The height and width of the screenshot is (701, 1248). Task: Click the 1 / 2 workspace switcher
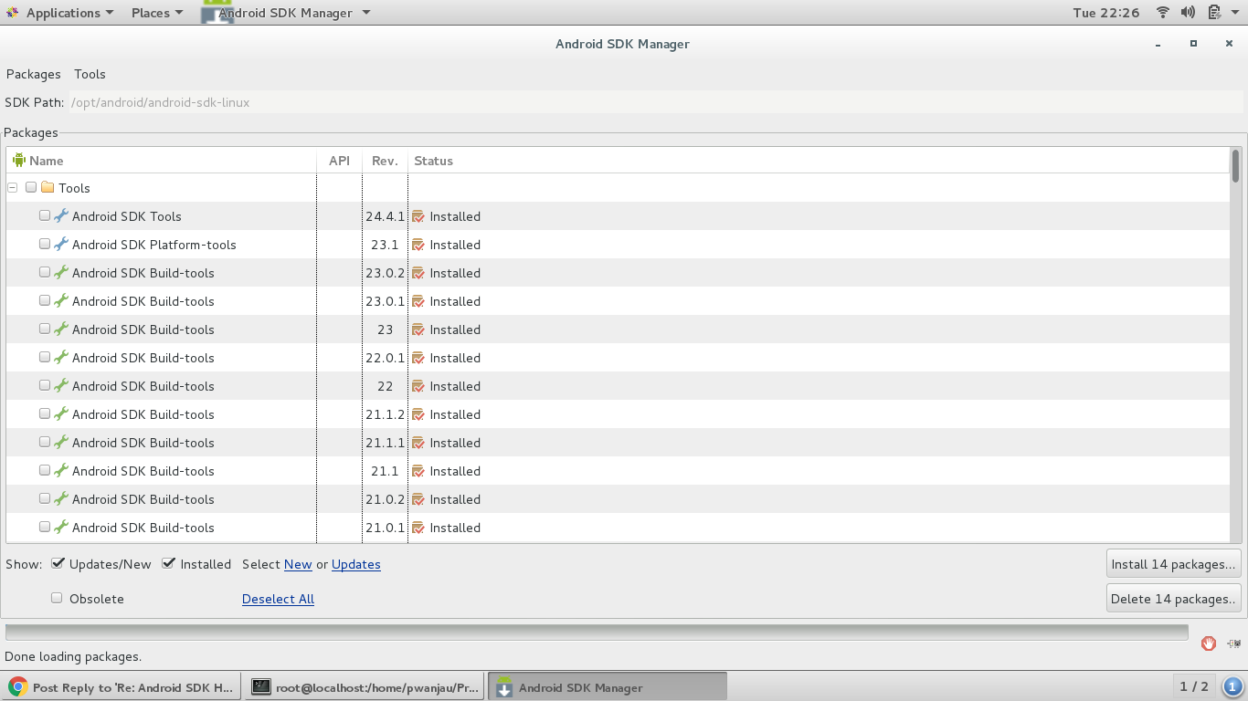pos(1193,686)
